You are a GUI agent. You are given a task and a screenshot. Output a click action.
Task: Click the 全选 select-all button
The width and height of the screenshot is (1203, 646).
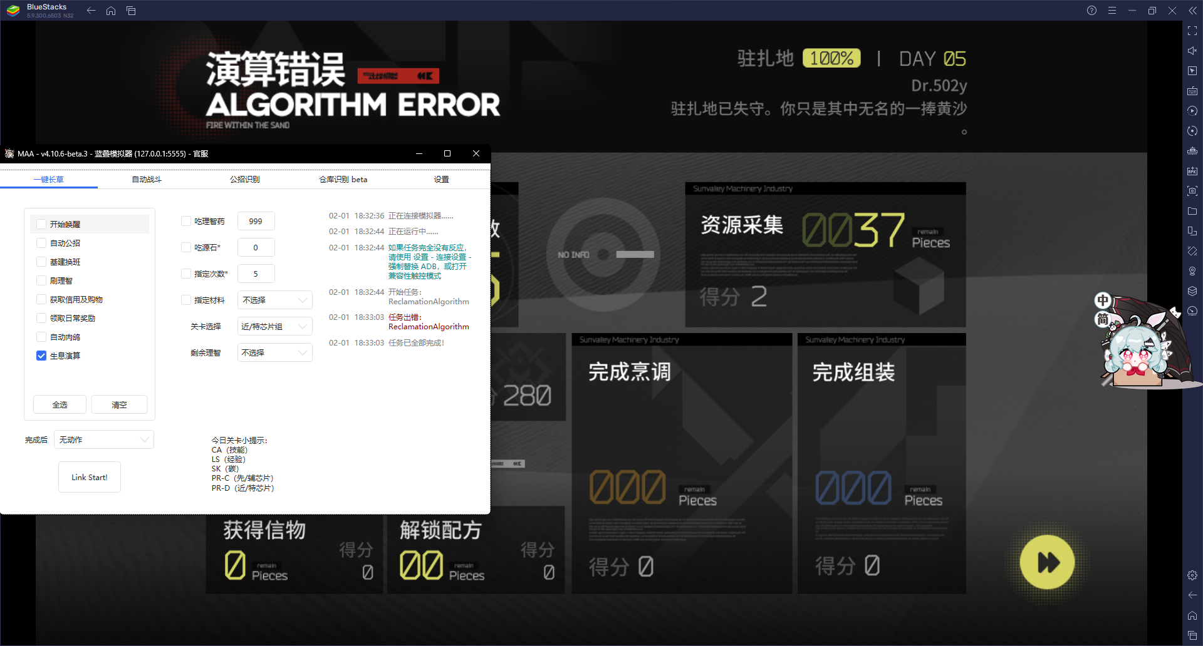[x=60, y=404]
